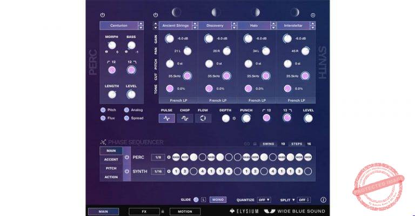Viewport: 415px width, 216px height.
Task: Toggle the SYNTH section power button
Action: point(156,15)
